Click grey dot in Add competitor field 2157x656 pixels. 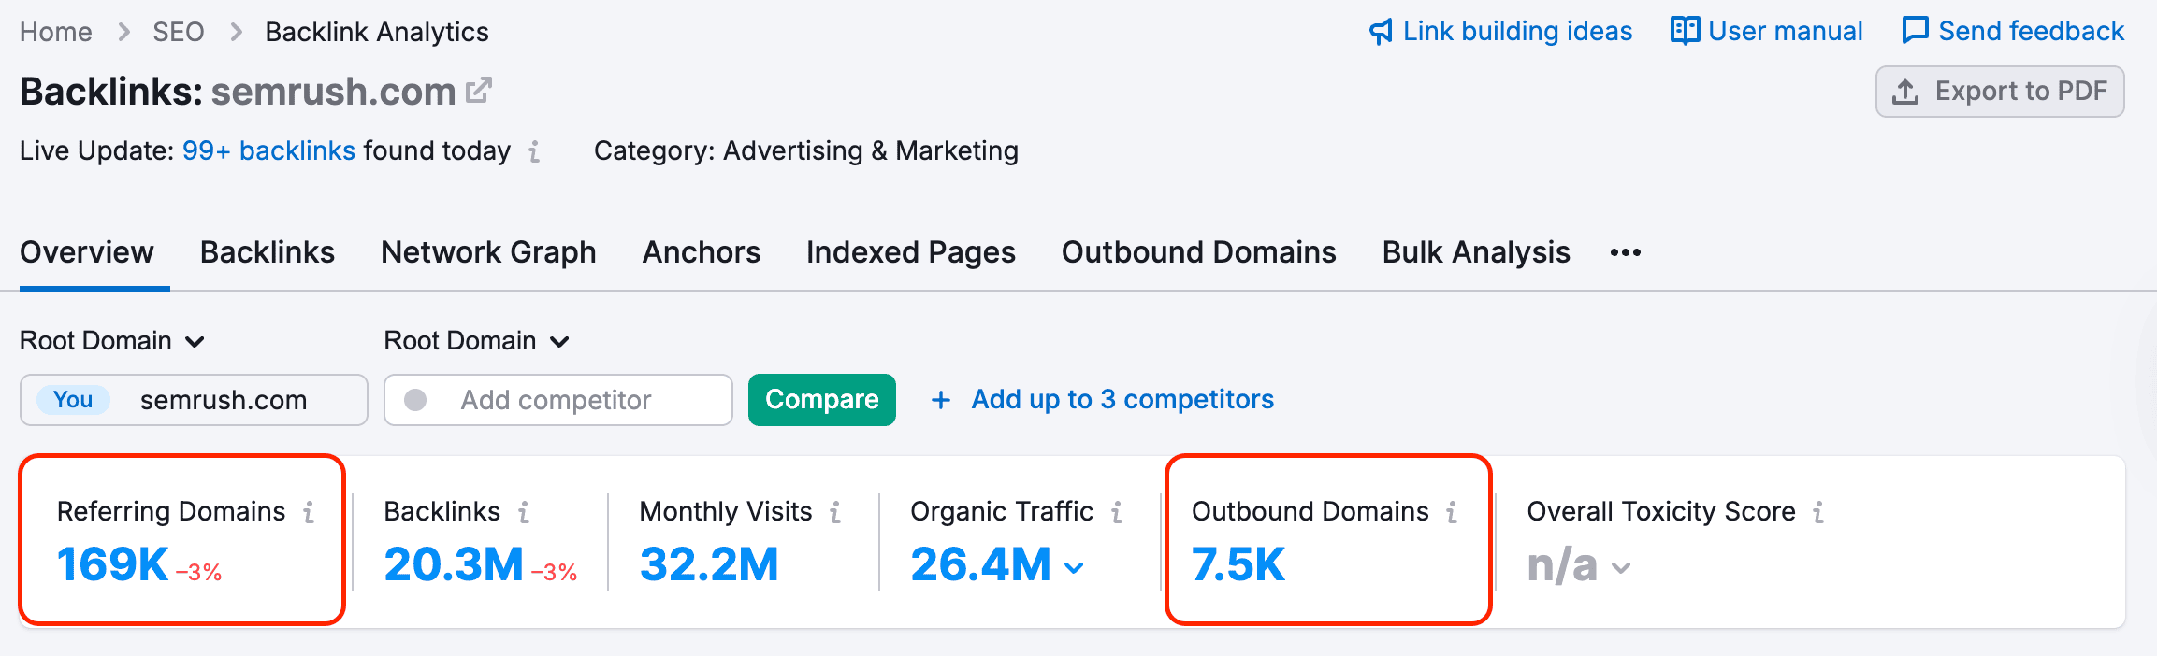415,400
